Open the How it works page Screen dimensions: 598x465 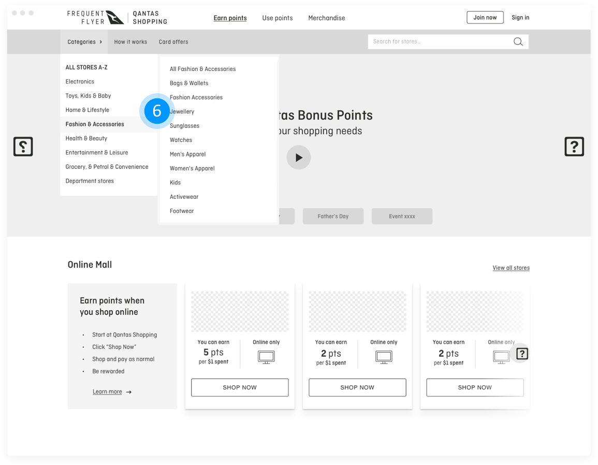[x=130, y=42]
